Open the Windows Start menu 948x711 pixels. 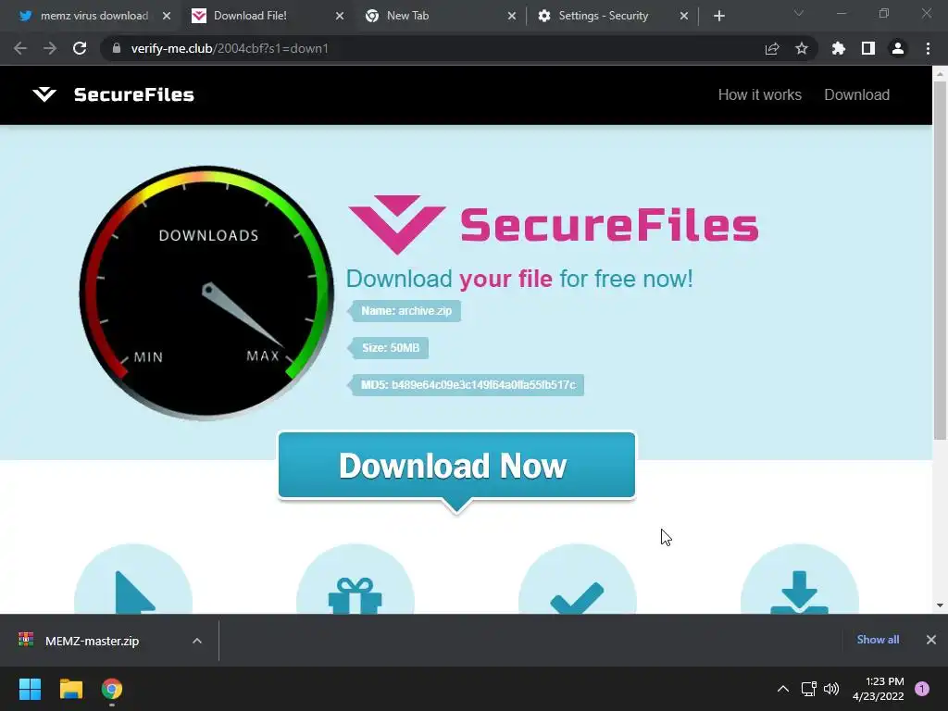click(x=31, y=689)
